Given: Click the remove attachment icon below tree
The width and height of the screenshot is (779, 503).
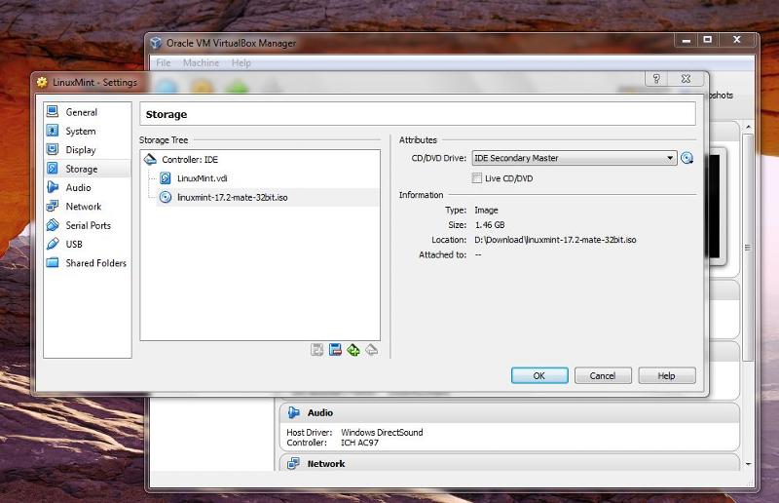Looking at the screenshot, I should click(372, 350).
